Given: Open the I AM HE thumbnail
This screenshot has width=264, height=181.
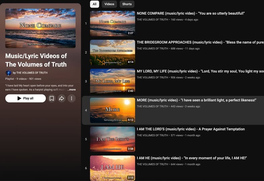Looking at the screenshot, I should (112, 168).
